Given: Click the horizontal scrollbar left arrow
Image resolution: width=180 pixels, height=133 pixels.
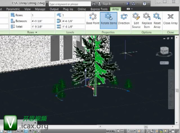Looking at the screenshot, I should [x=100, y=127].
